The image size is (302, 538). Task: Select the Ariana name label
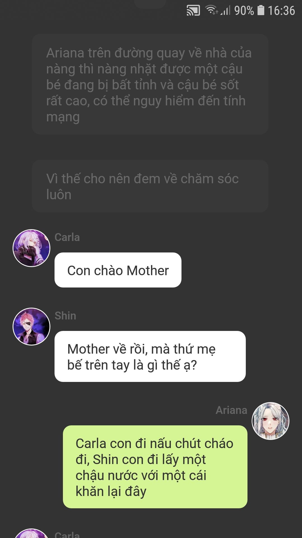[x=232, y=410]
